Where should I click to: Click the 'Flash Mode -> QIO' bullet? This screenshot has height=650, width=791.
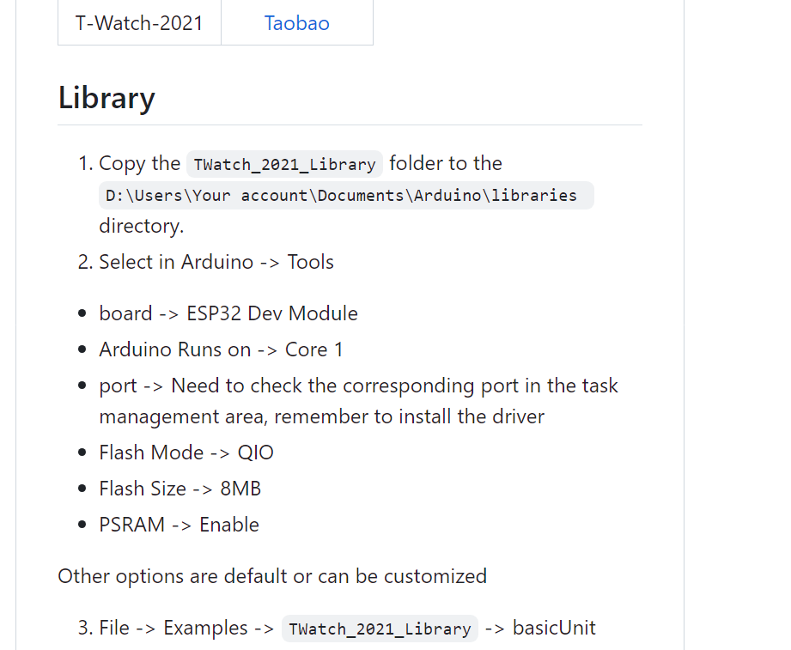click(186, 453)
